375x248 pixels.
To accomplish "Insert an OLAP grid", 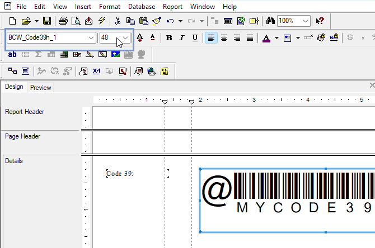I will (x=64, y=55).
